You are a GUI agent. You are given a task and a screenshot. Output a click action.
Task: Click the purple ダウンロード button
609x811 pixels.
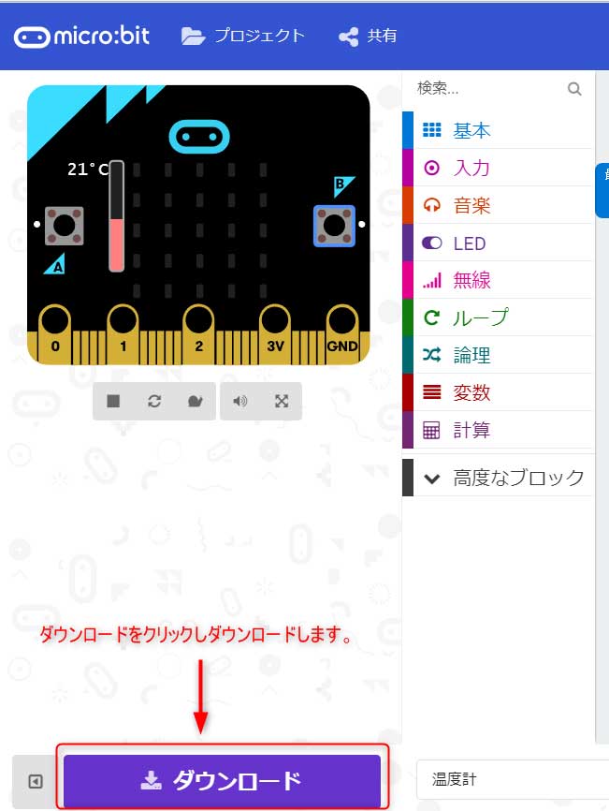pos(222,780)
